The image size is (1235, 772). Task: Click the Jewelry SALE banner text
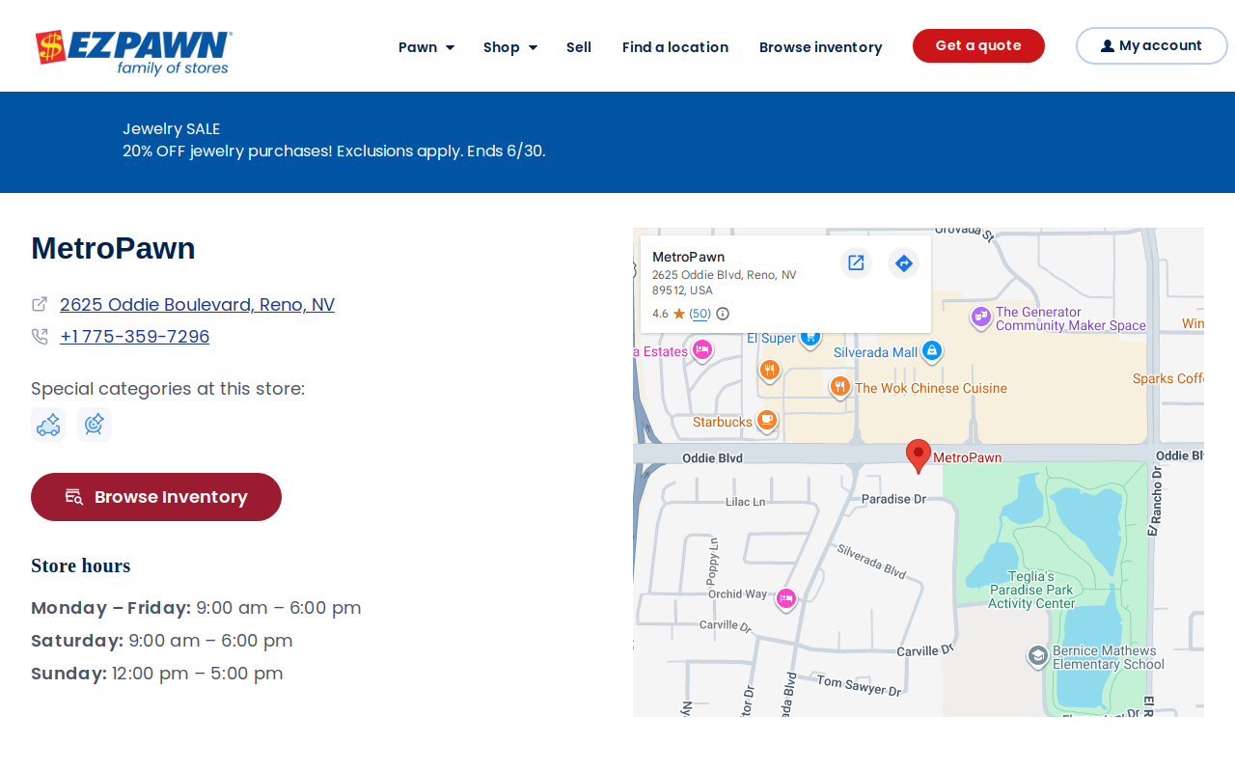171,128
